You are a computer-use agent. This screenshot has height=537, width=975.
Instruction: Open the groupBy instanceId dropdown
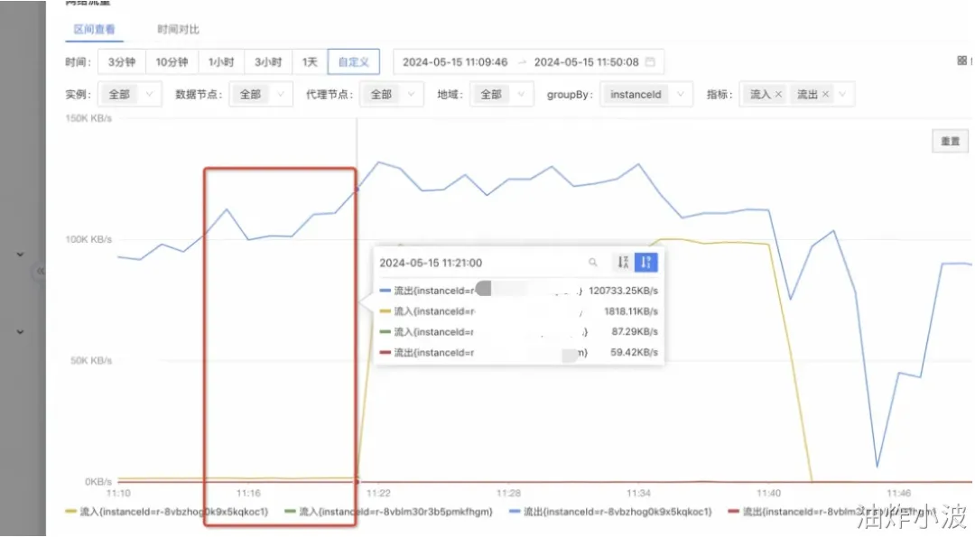pos(646,95)
